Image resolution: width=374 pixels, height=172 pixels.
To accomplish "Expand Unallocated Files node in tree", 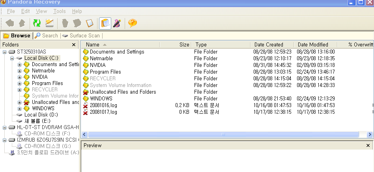I will pos(20,102).
